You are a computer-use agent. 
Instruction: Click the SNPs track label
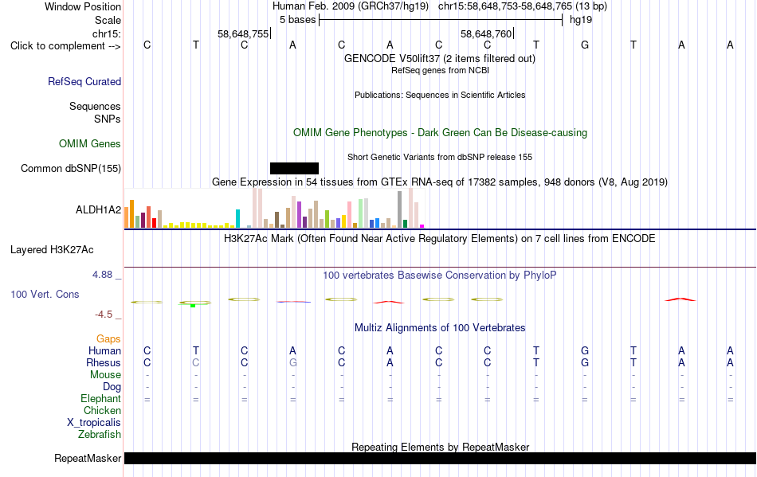[x=108, y=119]
